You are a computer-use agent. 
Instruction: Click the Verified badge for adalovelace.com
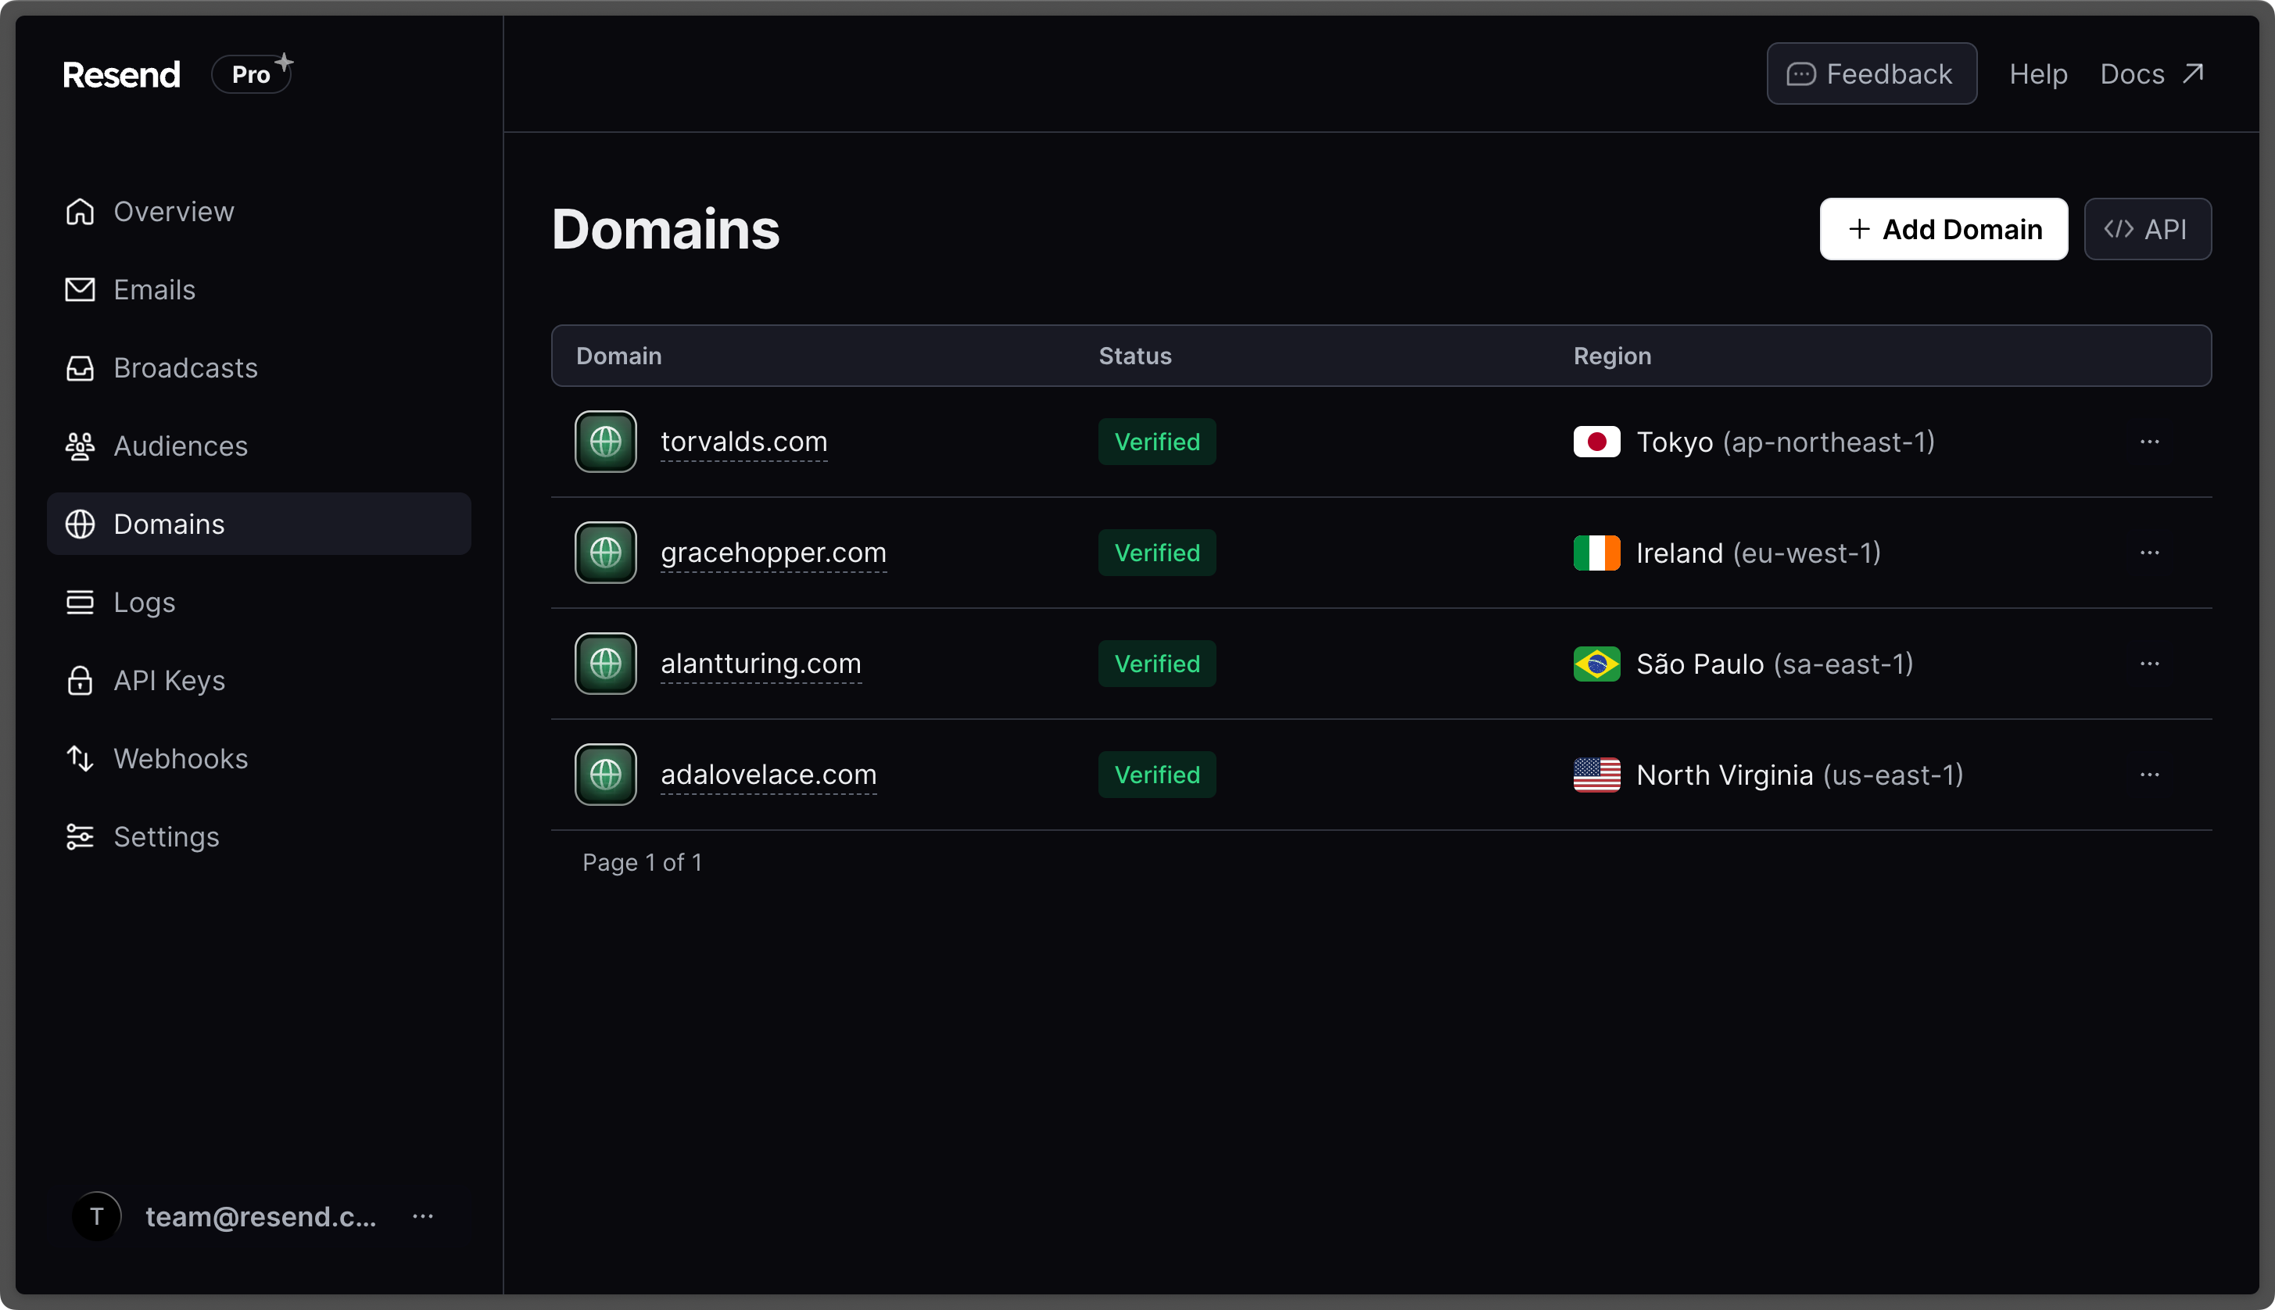pos(1155,773)
